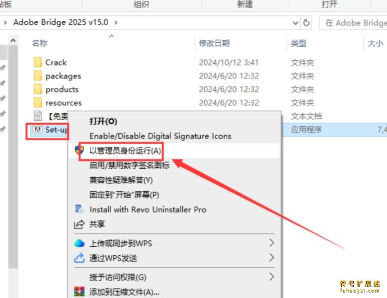Sort files by the 修改日期 column header
This screenshot has height=298, width=387.
click(214, 43)
